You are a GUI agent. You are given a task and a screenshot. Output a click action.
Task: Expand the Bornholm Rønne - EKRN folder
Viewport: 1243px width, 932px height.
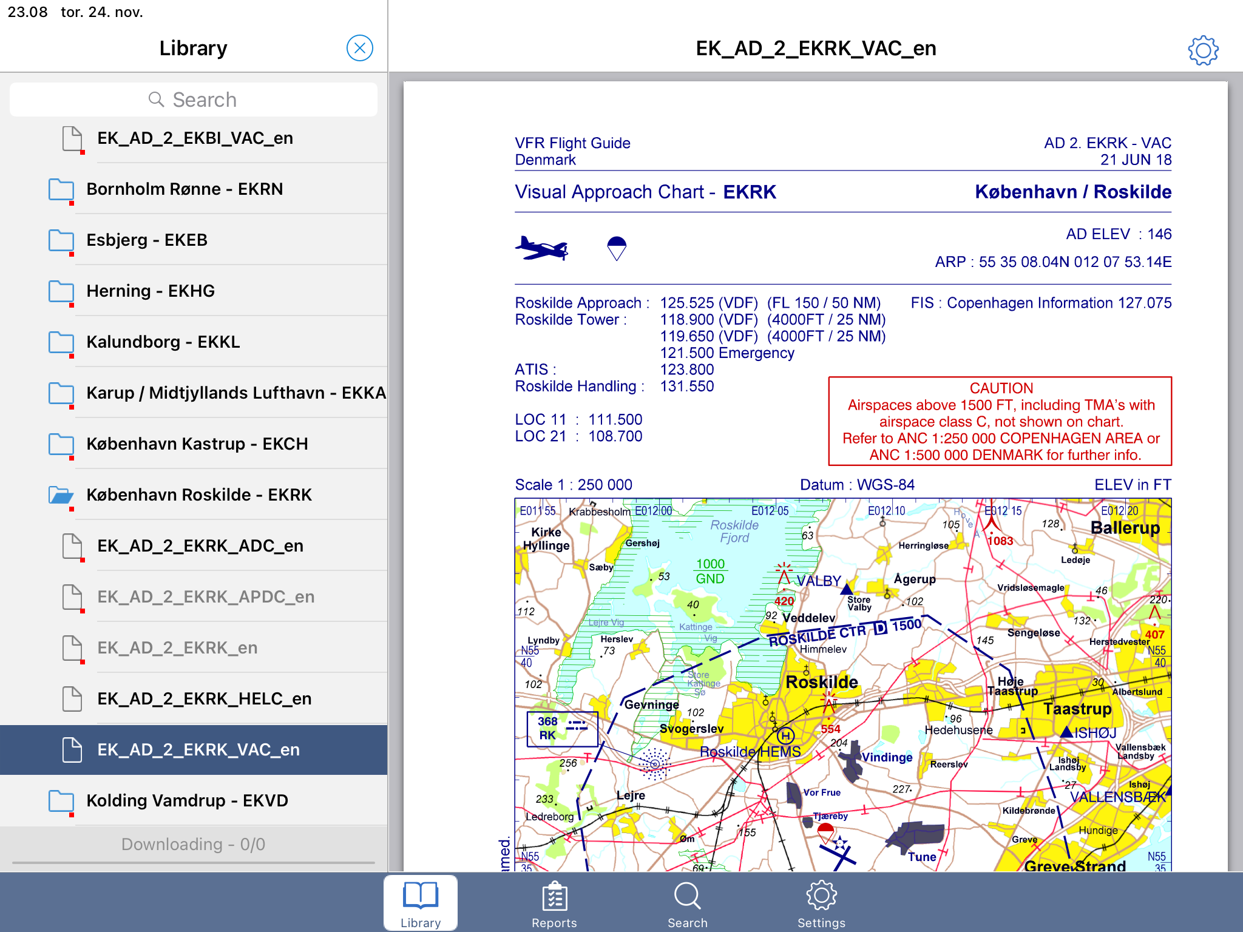pyautogui.click(x=194, y=189)
